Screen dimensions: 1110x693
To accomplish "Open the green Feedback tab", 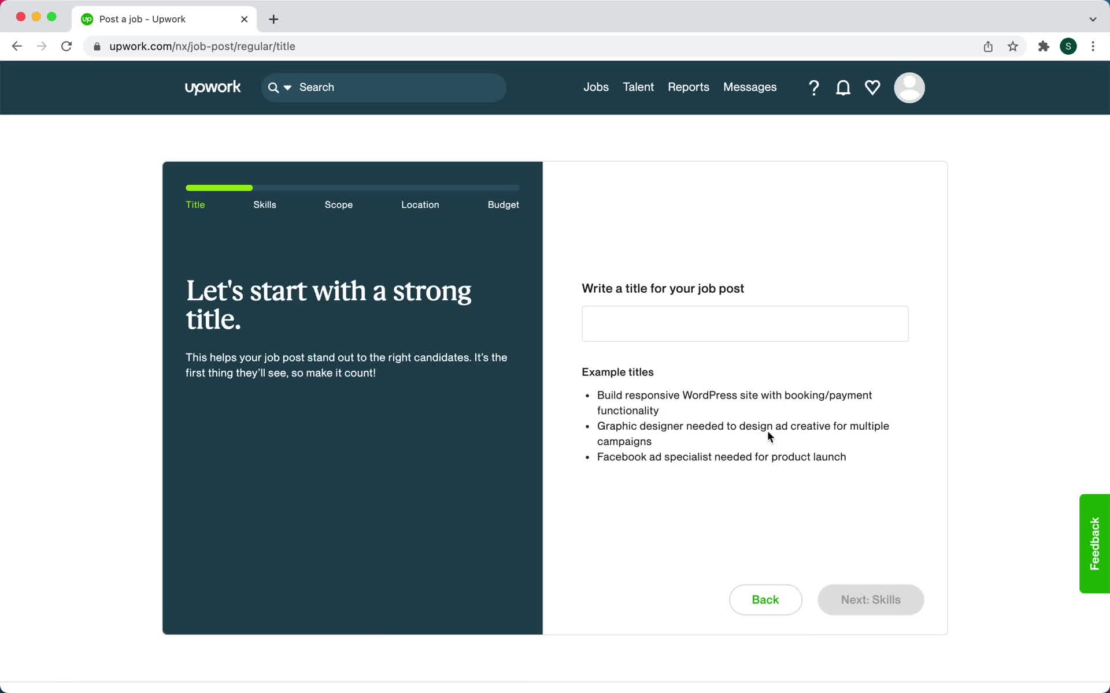I will pyautogui.click(x=1094, y=543).
